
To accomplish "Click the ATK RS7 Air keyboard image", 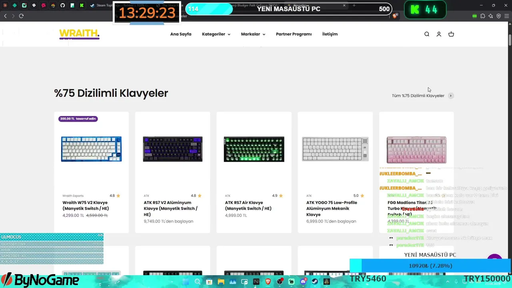I will pyautogui.click(x=254, y=149).
